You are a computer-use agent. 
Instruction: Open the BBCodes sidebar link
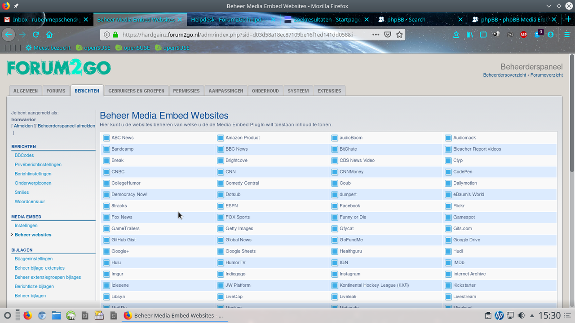pyautogui.click(x=24, y=155)
